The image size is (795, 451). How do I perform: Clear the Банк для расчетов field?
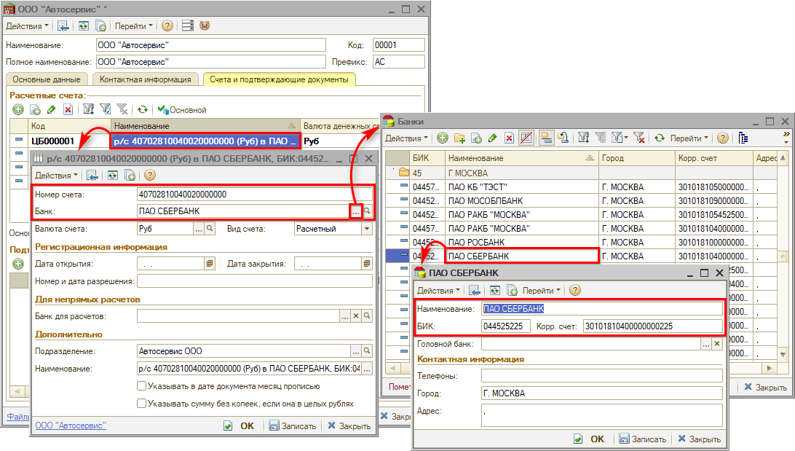356,316
